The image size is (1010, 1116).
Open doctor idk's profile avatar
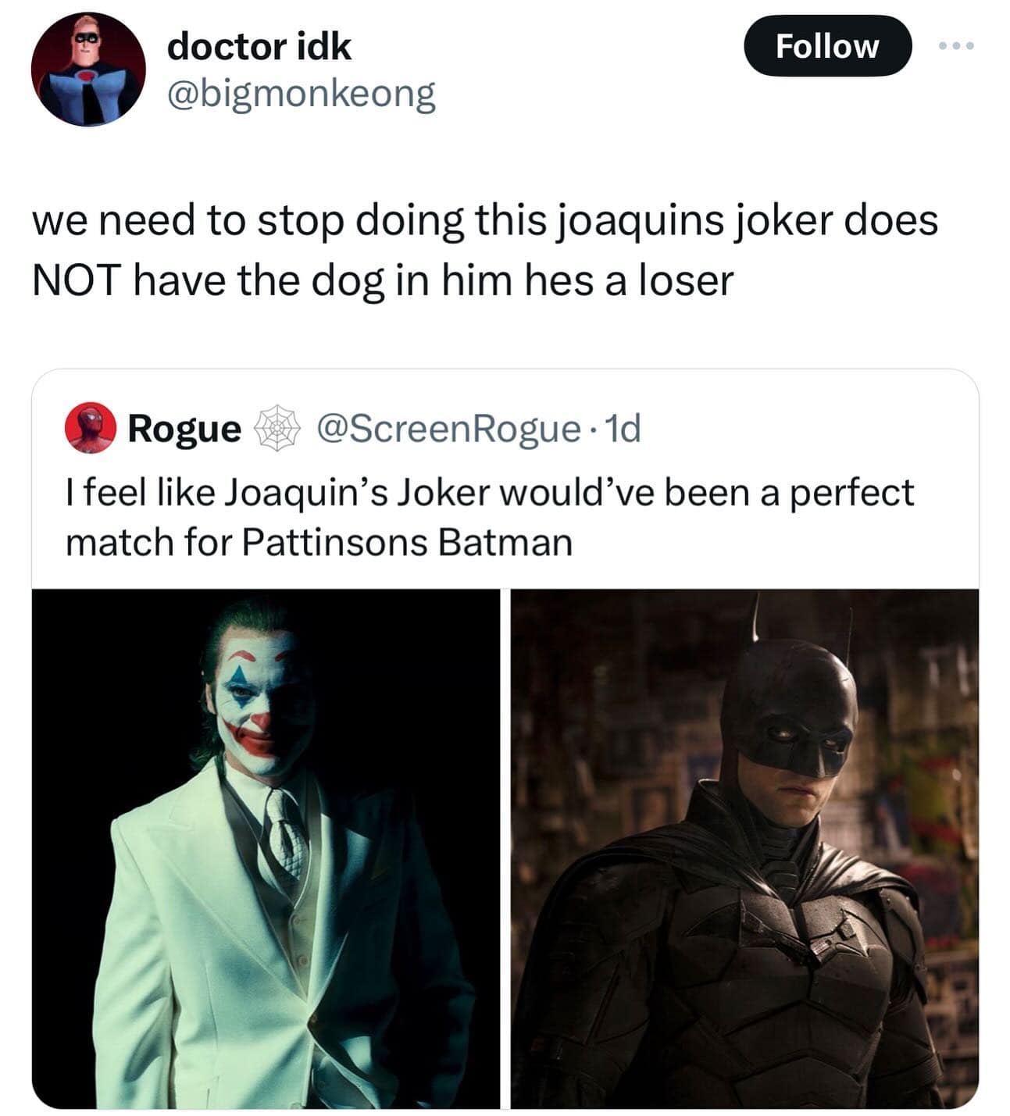88,69
